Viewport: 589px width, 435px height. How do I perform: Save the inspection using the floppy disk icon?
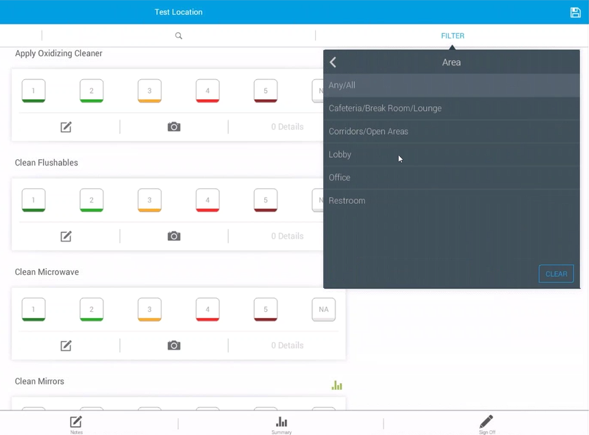click(575, 12)
